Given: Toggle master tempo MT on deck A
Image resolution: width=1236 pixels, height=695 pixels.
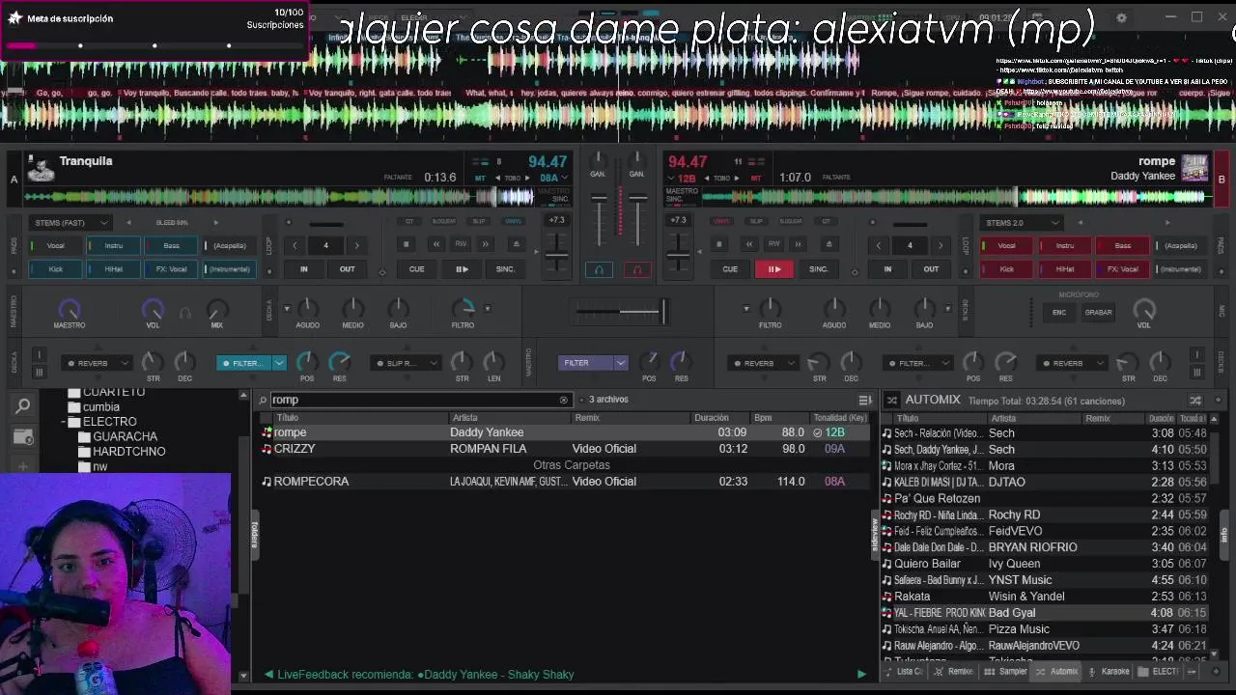Looking at the screenshot, I should (x=481, y=178).
